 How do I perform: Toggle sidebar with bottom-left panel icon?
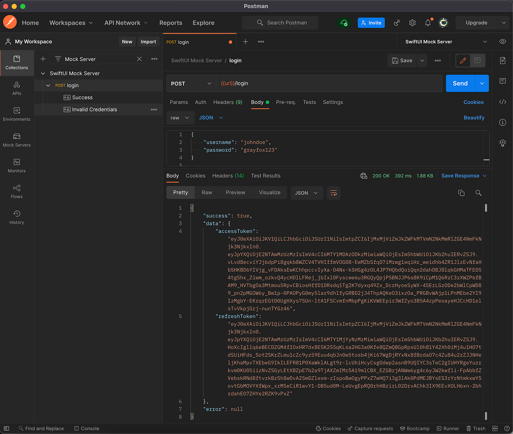point(6,429)
